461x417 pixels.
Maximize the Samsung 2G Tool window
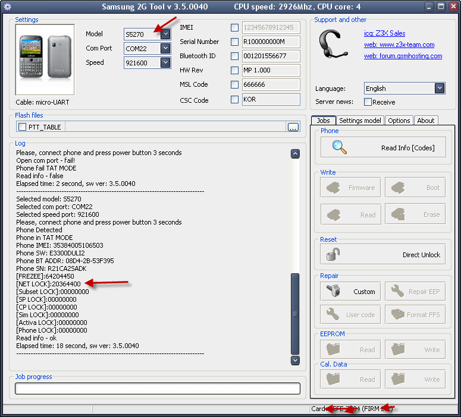[441, 7]
